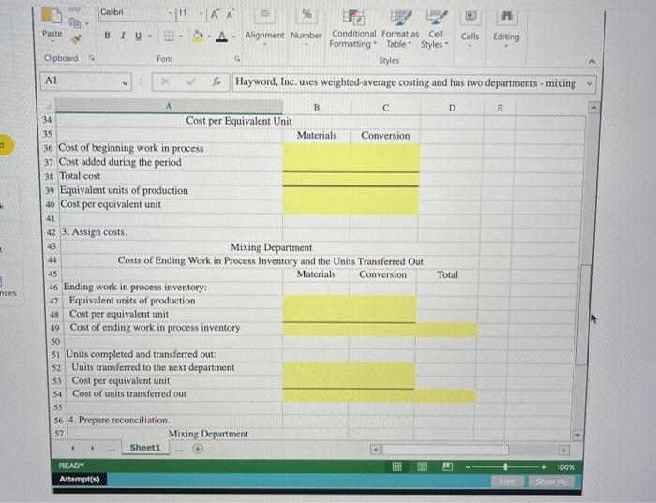Open the Font Color dropdown arrow

tap(233, 37)
